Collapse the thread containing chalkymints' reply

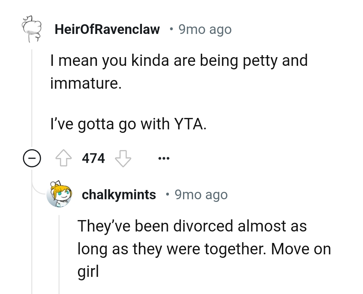click(x=32, y=158)
